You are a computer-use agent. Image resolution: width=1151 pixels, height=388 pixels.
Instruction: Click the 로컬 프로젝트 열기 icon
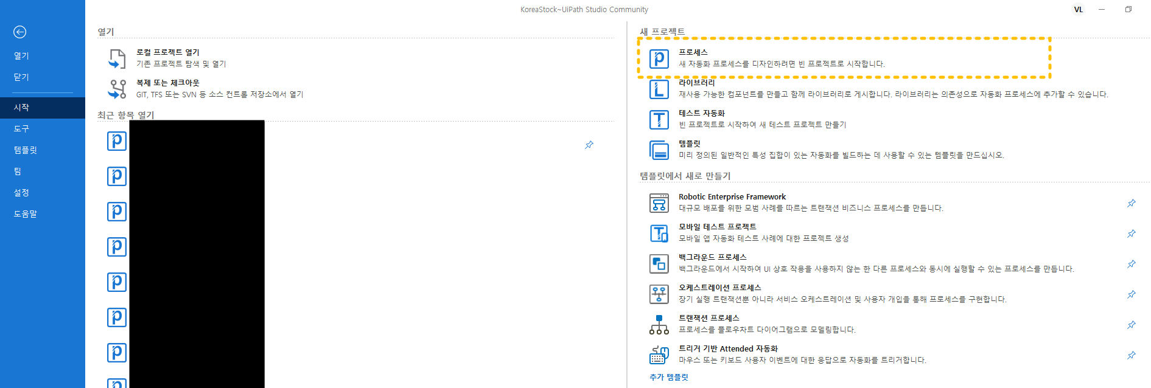(117, 58)
